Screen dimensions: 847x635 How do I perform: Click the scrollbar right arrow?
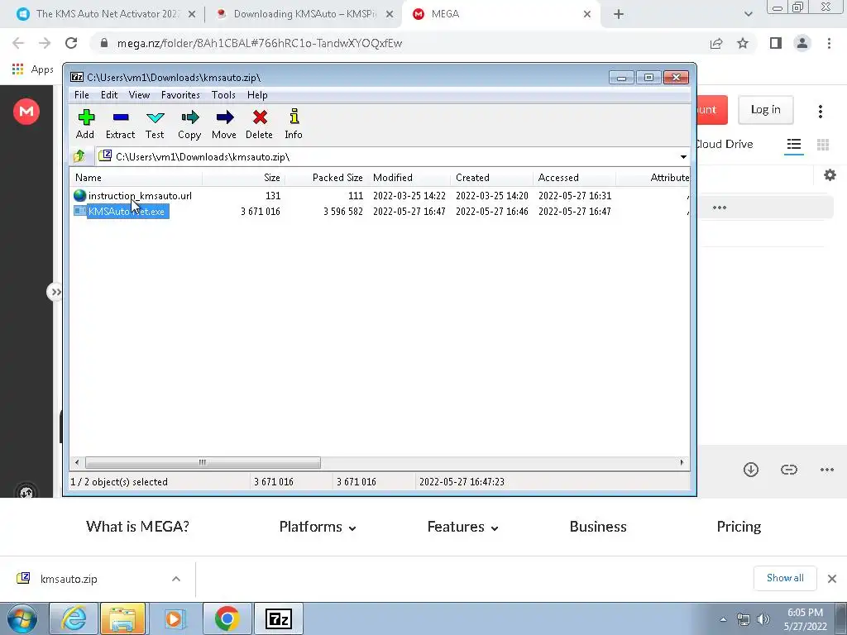coord(682,462)
